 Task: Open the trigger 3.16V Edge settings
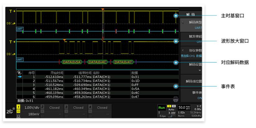[167, 114]
